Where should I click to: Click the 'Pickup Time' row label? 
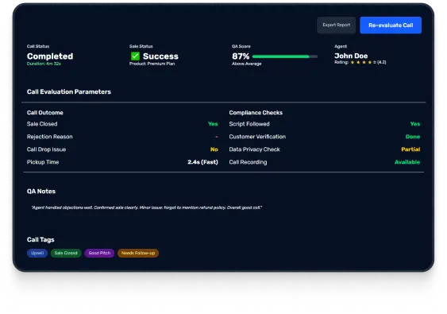[43, 162]
